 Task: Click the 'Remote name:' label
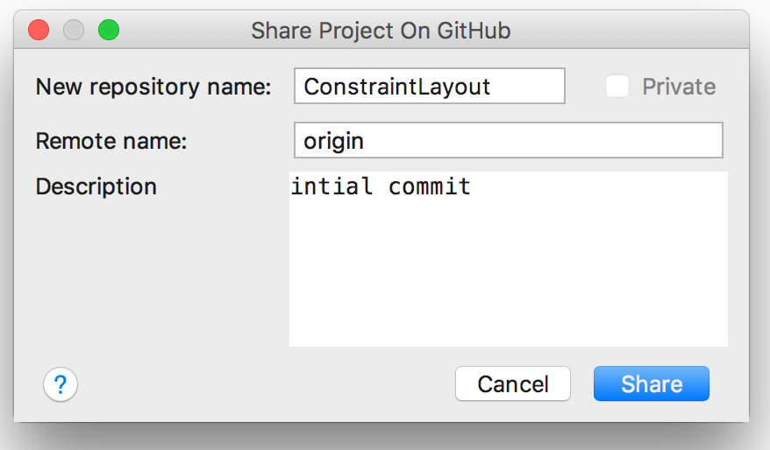111,141
